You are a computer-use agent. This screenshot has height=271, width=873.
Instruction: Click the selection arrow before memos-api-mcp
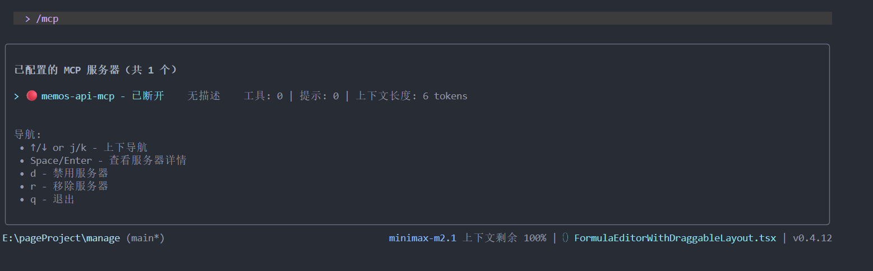click(17, 96)
